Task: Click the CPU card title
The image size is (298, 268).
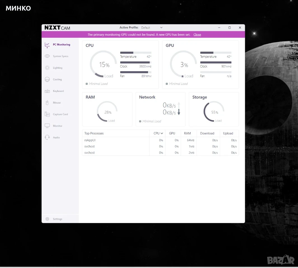Action: point(90,46)
